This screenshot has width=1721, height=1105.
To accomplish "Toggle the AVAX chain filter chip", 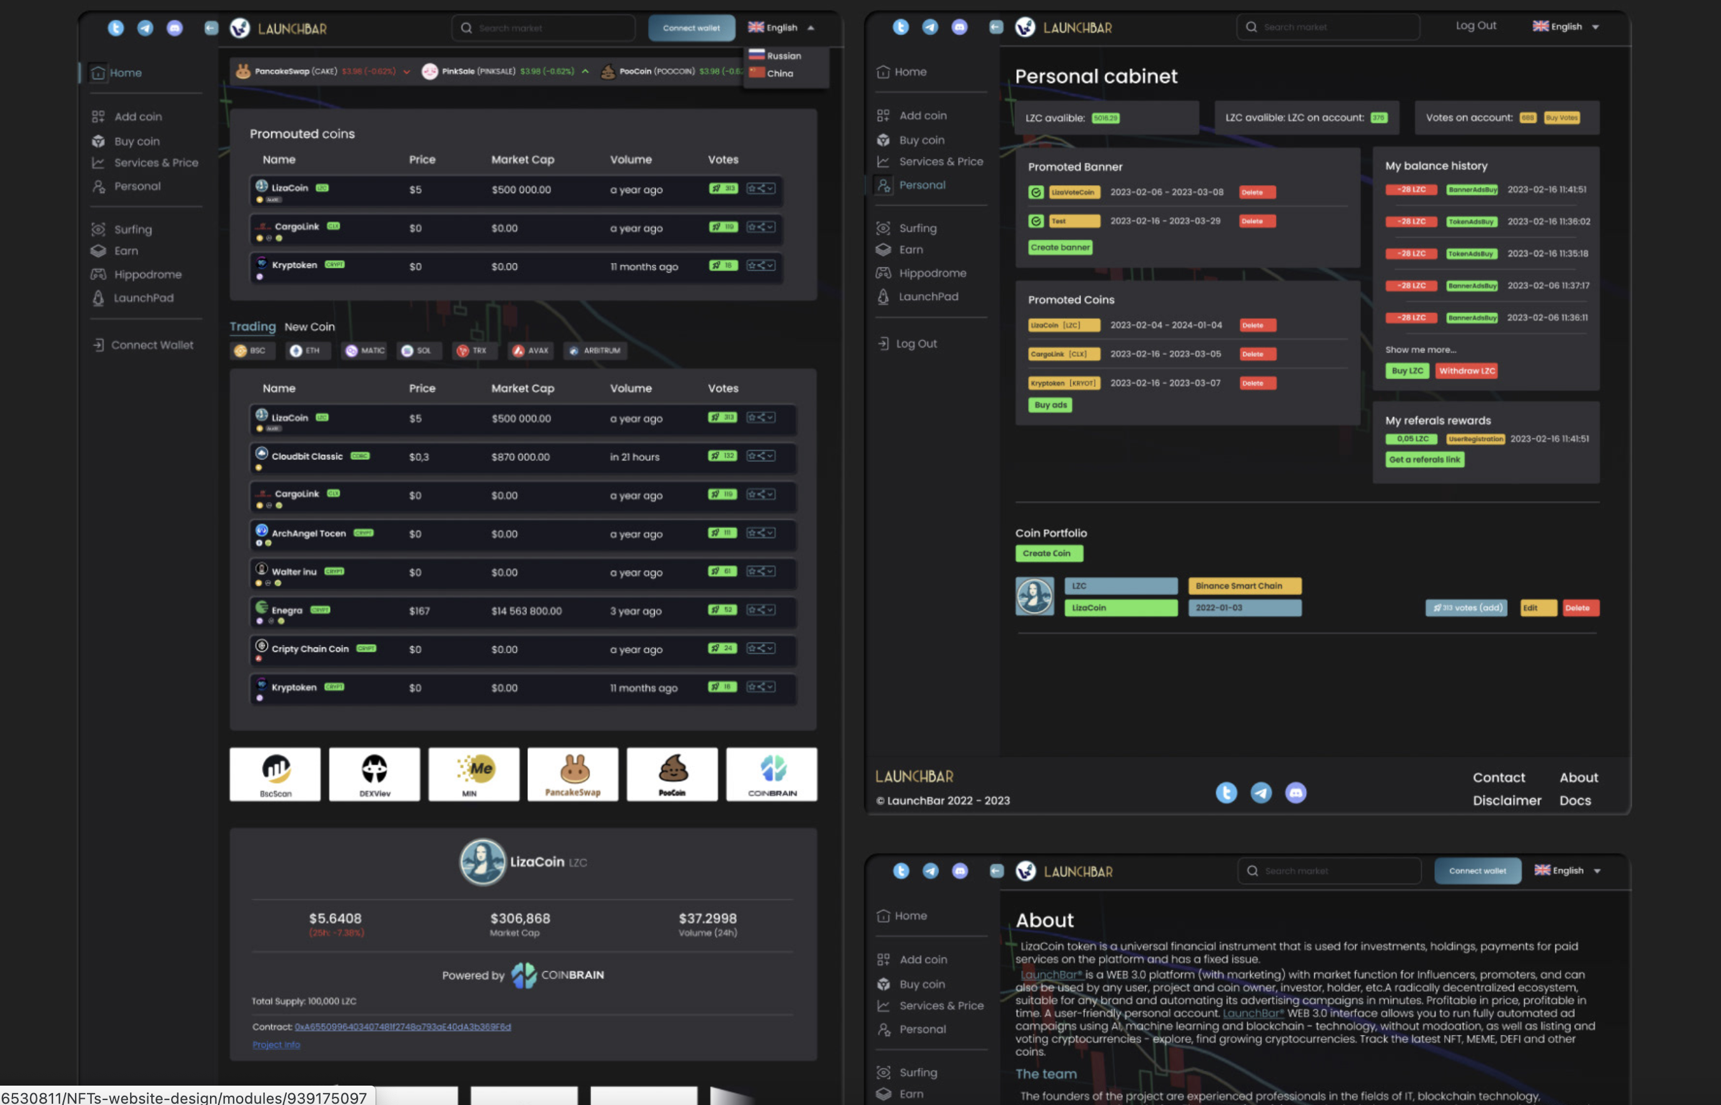I will [530, 350].
